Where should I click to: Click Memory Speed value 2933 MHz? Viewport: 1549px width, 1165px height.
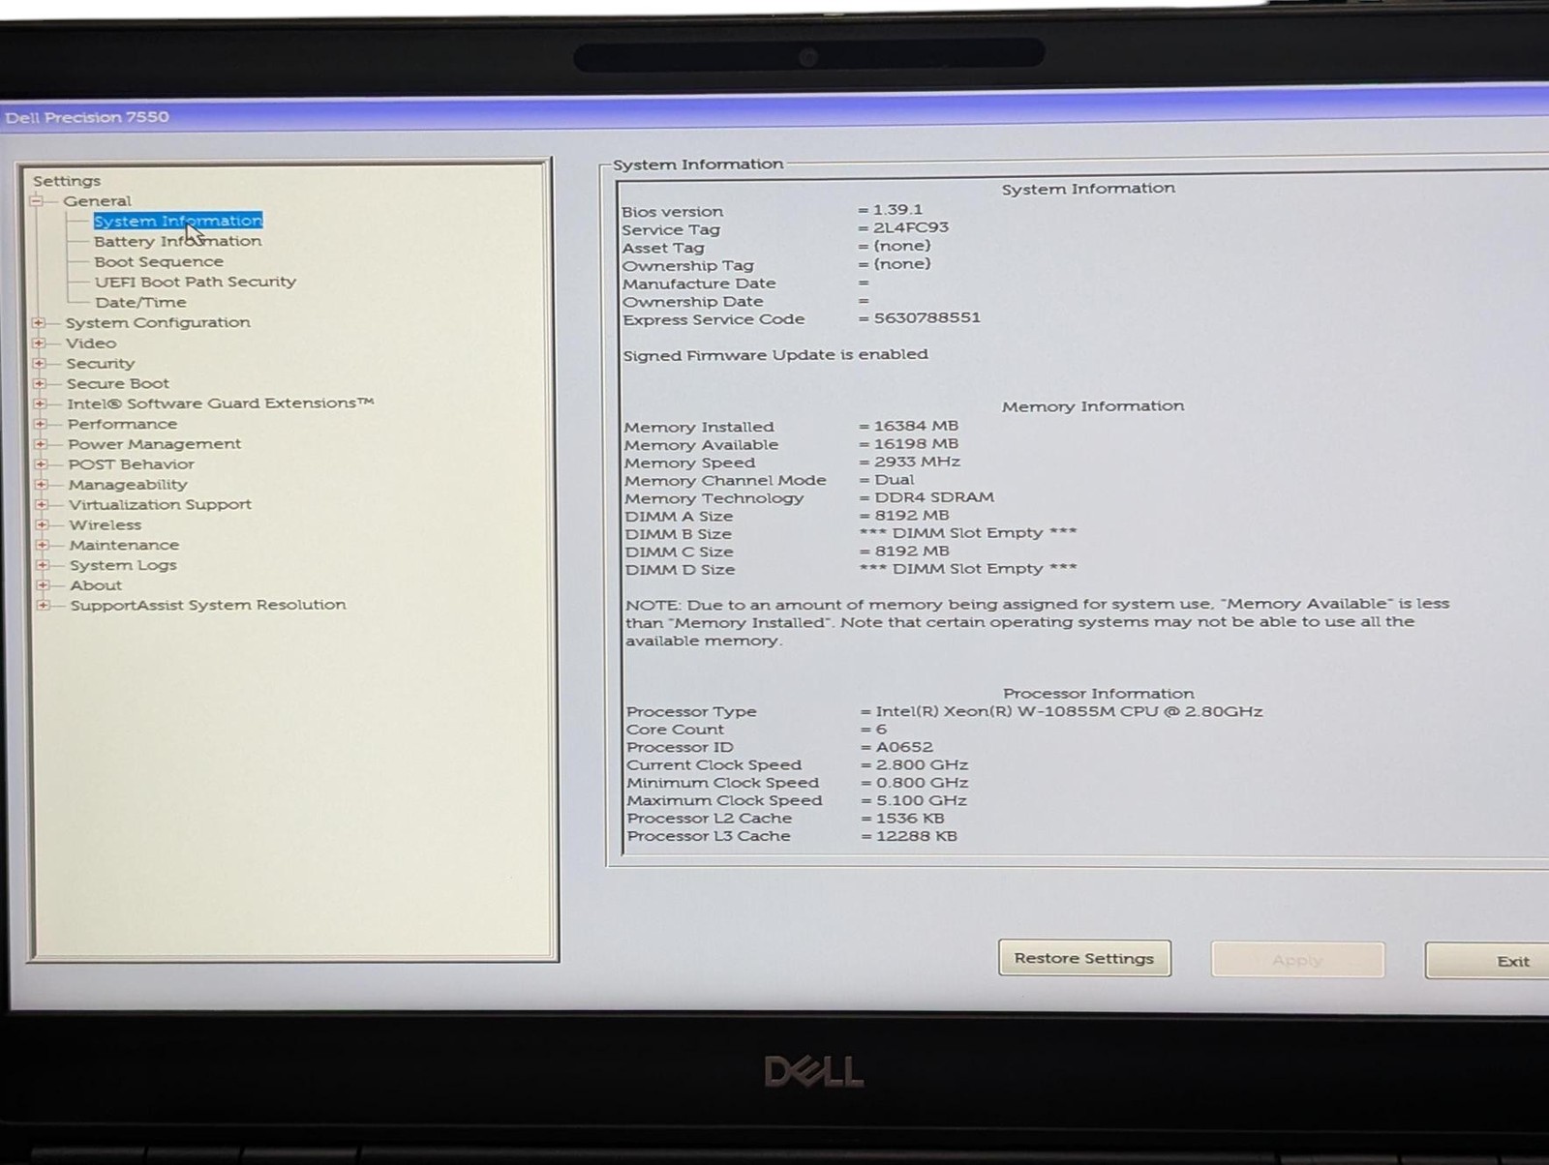(917, 462)
